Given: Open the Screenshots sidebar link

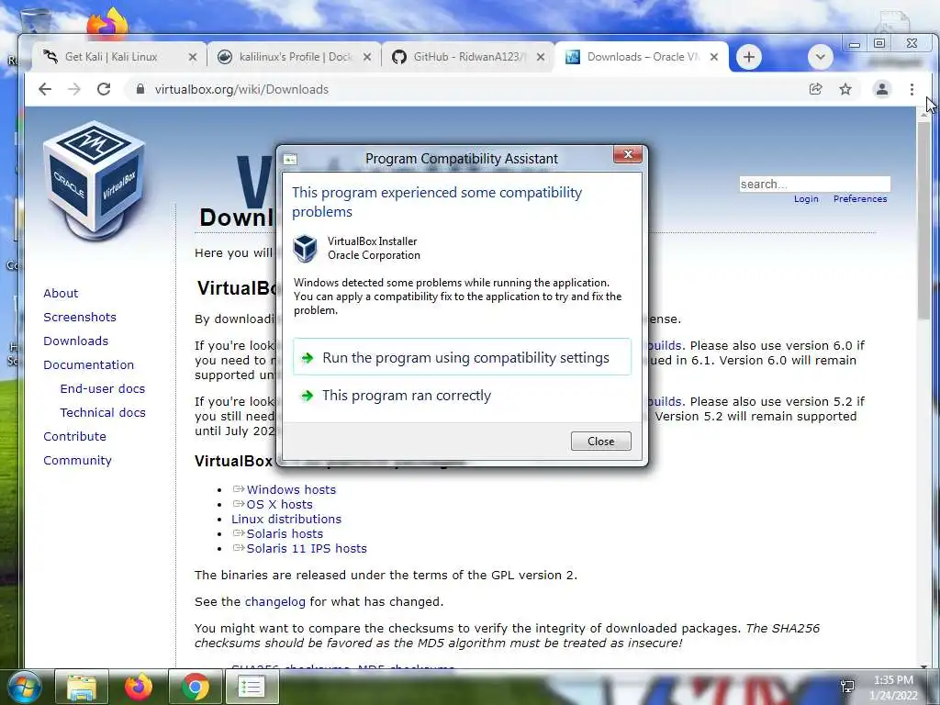Looking at the screenshot, I should click(x=80, y=317).
